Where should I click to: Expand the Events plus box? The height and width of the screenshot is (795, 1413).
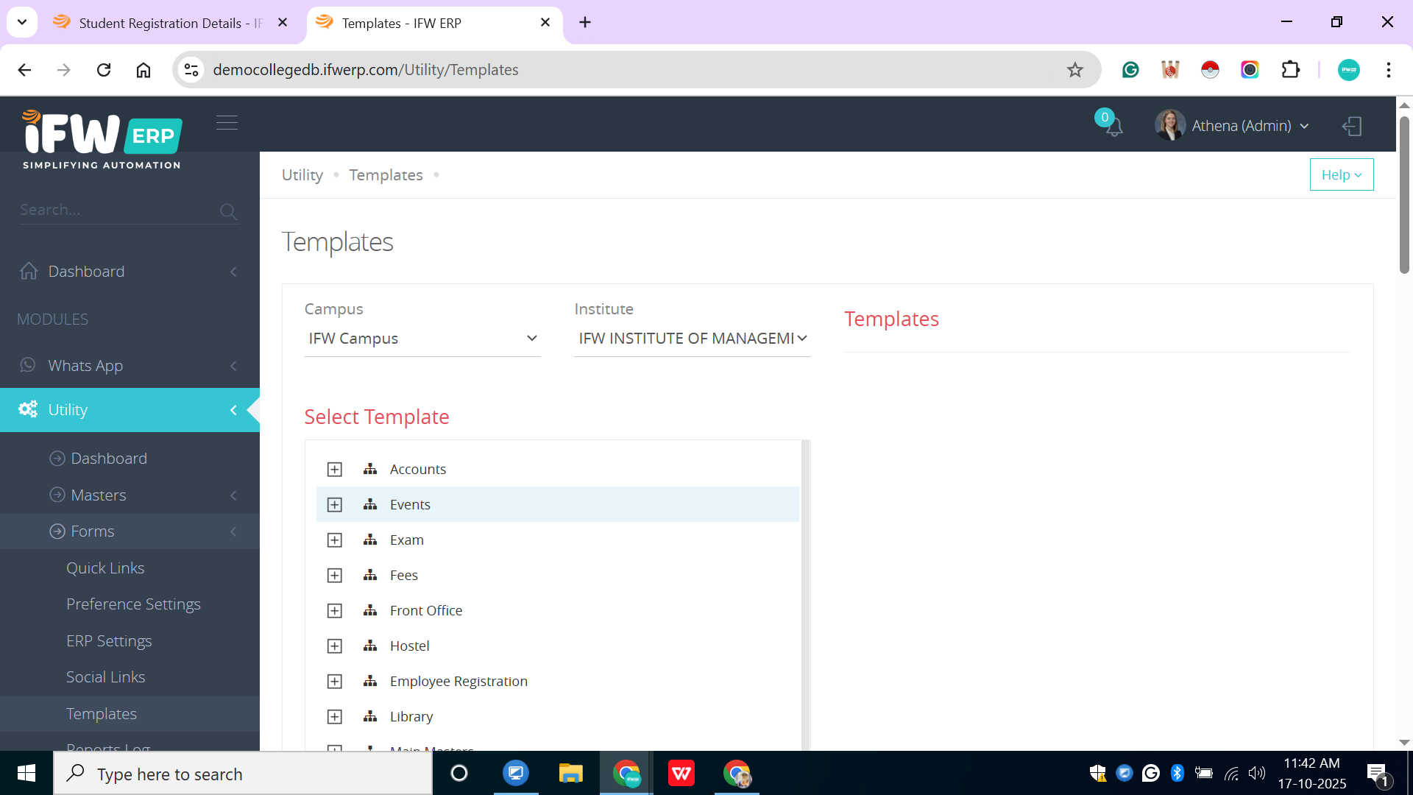coord(335,505)
